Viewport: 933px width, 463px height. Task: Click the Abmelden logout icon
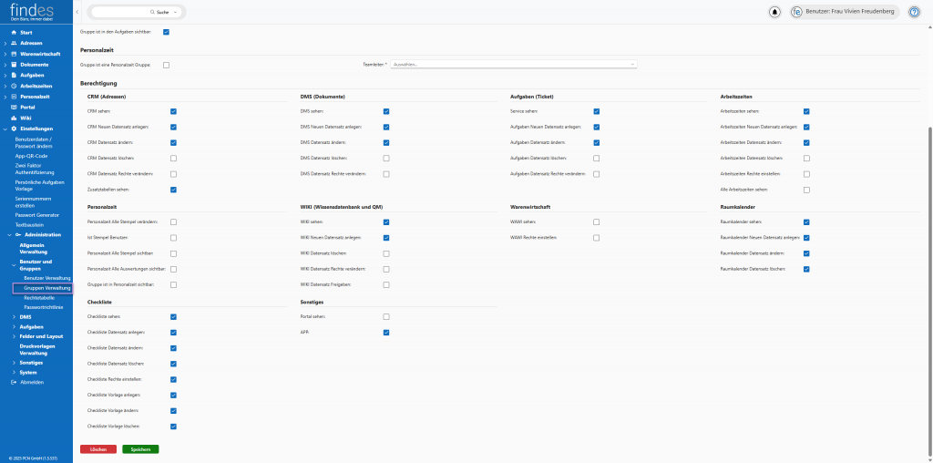[14, 382]
